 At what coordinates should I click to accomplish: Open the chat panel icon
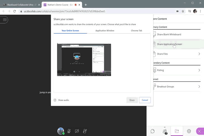(153, 131)
